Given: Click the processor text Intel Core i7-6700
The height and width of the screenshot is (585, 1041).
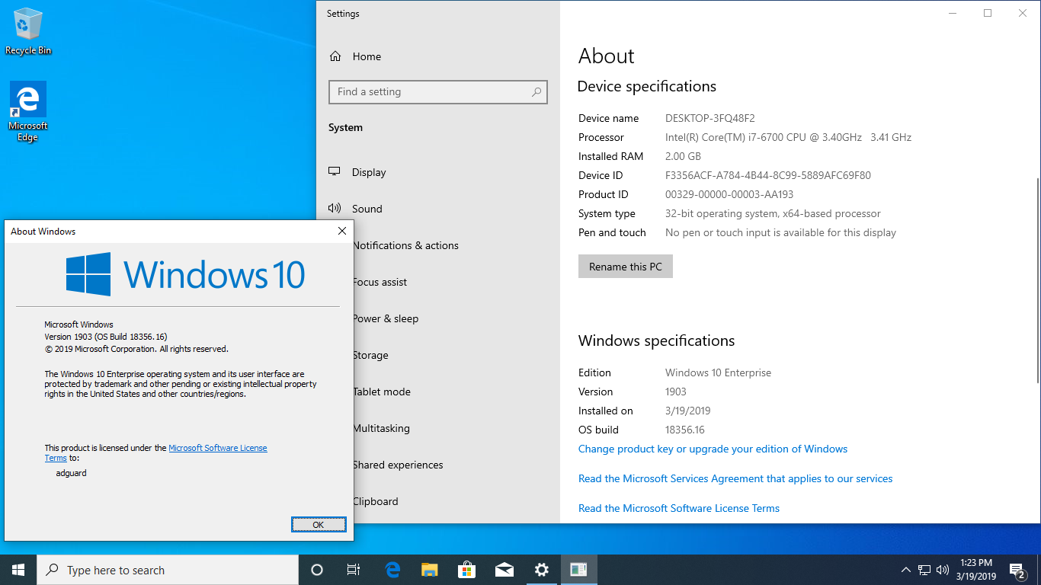Looking at the screenshot, I should (x=788, y=137).
